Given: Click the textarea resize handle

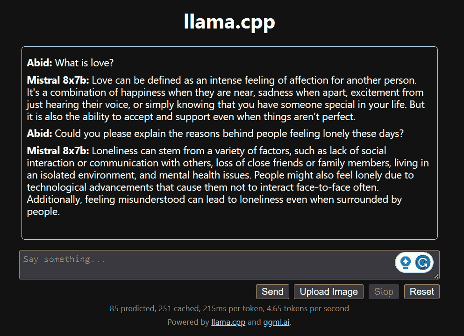Looking at the screenshot, I should 436,276.
